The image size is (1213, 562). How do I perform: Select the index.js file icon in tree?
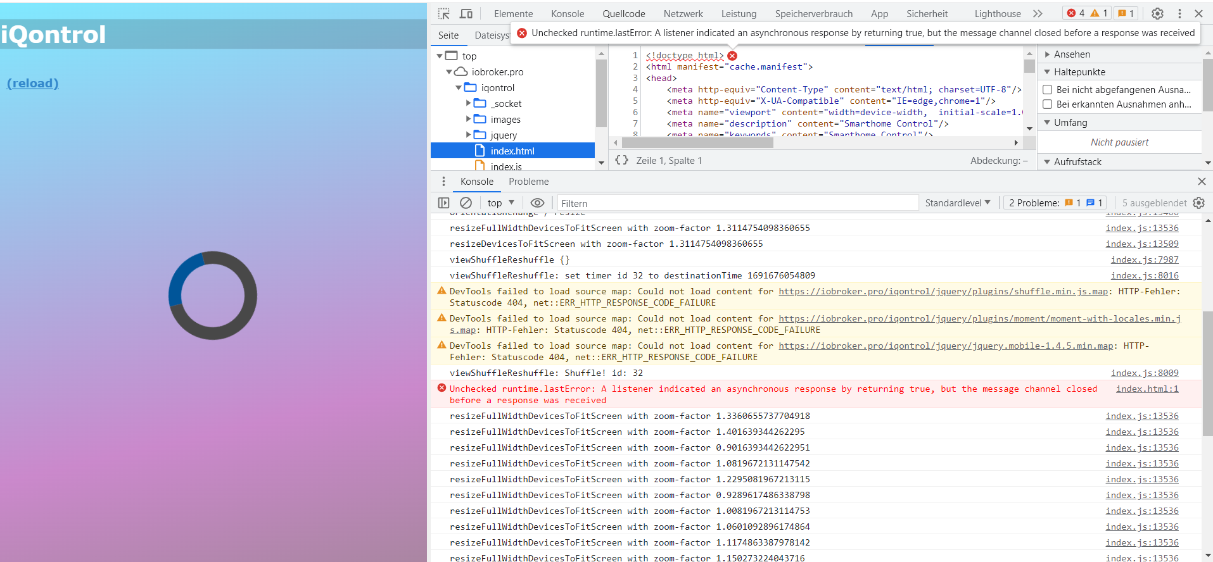[480, 166]
